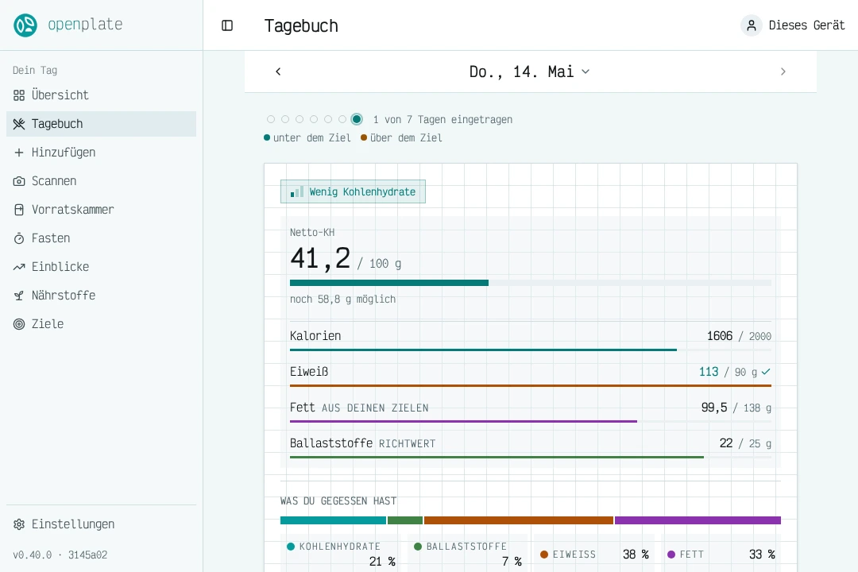The height and width of the screenshot is (572, 858).
Task: Click the openplate logo icon
Action: click(x=25, y=25)
